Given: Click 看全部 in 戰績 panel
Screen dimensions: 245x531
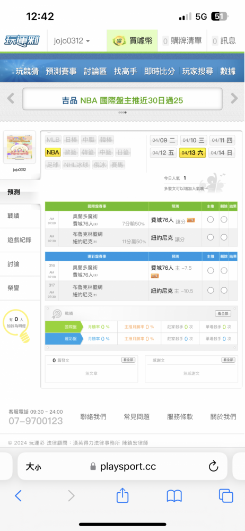Looking at the screenshot, I should (x=223, y=314).
